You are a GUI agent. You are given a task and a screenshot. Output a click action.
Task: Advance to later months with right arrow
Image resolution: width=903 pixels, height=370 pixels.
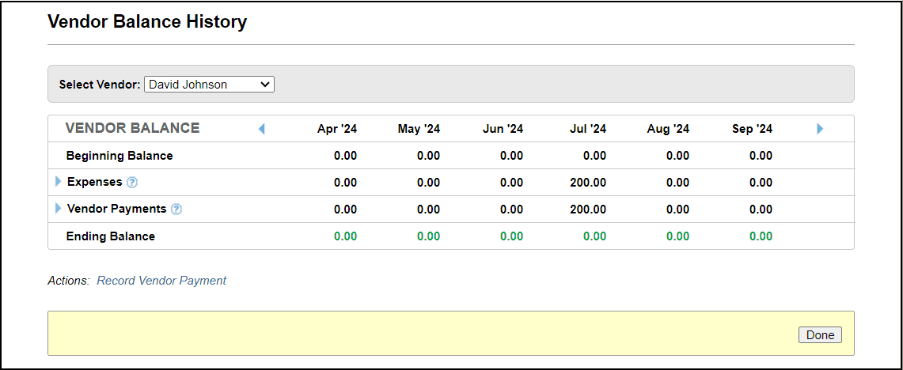(x=820, y=129)
